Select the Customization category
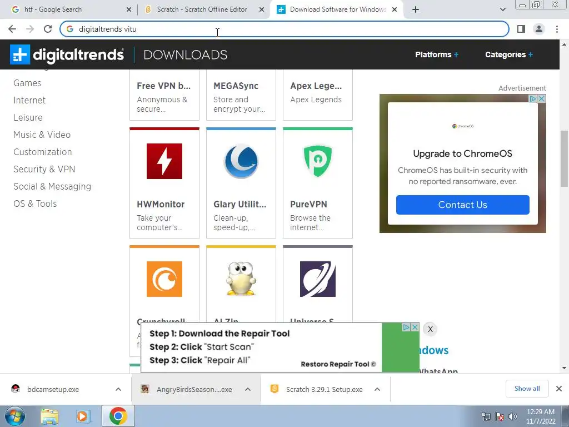 [x=42, y=152]
